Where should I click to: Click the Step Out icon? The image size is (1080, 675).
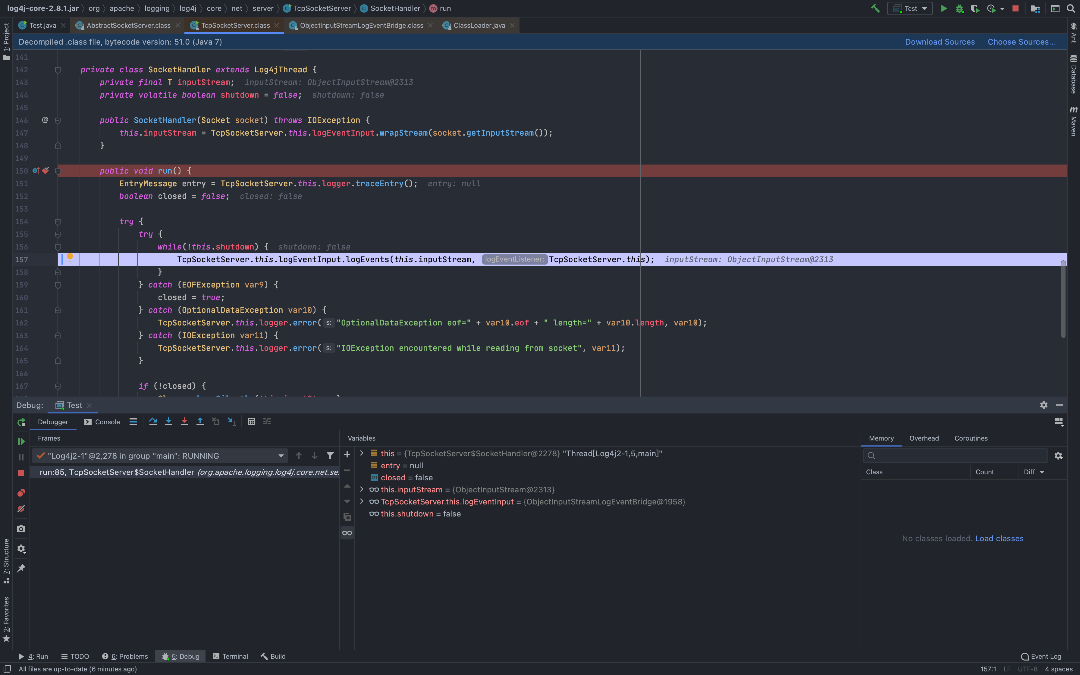click(x=200, y=422)
